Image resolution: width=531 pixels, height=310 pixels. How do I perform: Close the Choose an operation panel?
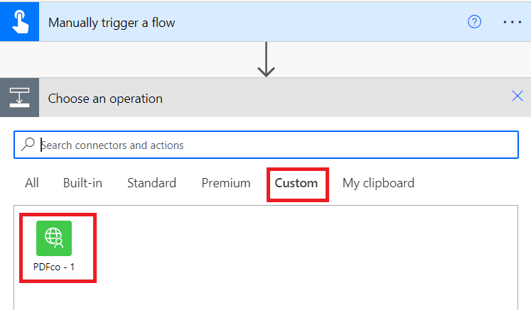coord(517,96)
